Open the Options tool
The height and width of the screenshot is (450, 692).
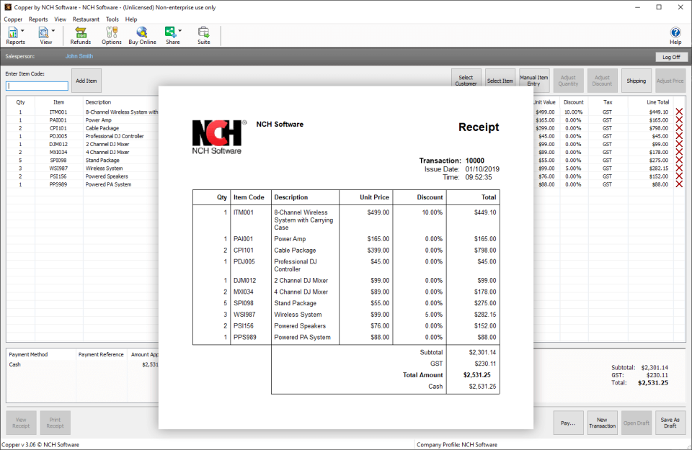coord(111,35)
